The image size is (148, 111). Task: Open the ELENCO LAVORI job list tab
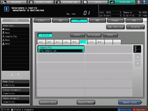pyautogui.click(x=41, y=2)
